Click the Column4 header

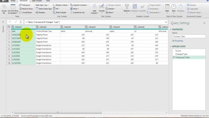click(x=97, y=27)
